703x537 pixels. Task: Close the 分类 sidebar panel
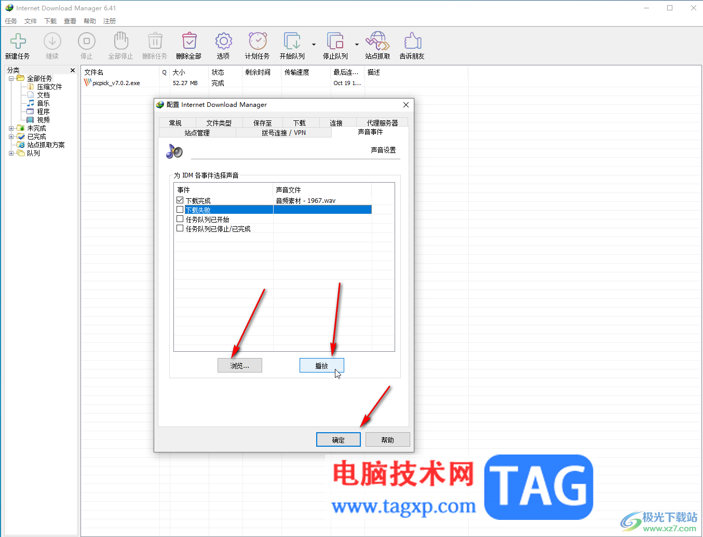(x=73, y=70)
